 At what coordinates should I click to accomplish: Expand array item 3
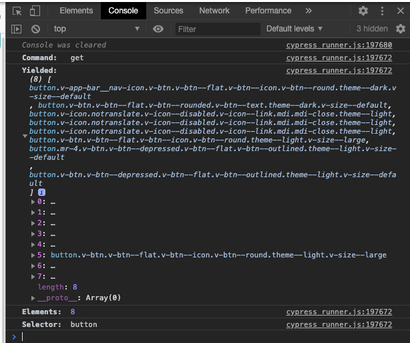(33, 234)
